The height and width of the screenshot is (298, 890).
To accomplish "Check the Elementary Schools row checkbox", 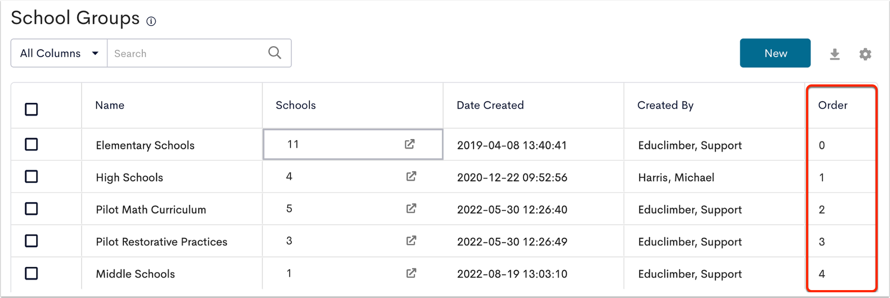I will (x=31, y=144).
